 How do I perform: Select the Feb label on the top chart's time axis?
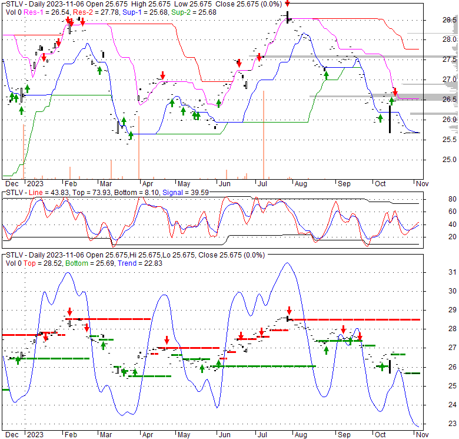tap(71, 184)
